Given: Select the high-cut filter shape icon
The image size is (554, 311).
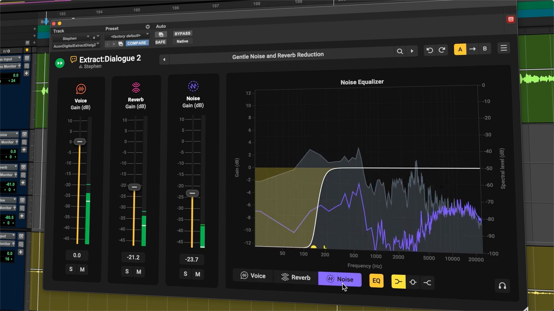Looking at the screenshot, I should [427, 283].
